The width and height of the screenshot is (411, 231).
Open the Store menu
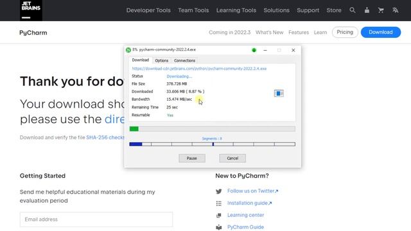coord(334,10)
